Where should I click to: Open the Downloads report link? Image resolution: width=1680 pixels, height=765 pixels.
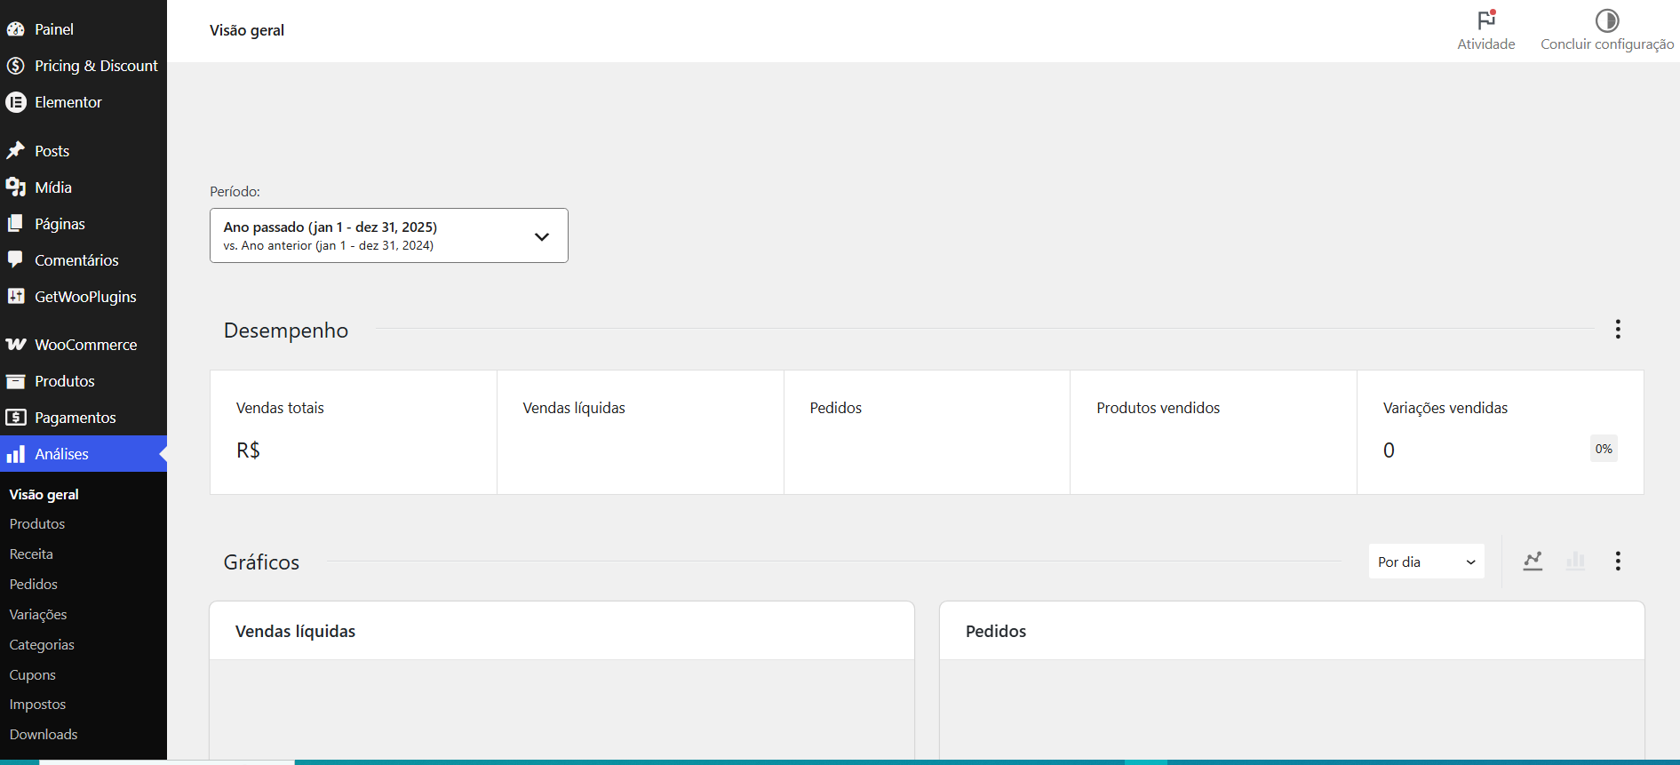(44, 734)
